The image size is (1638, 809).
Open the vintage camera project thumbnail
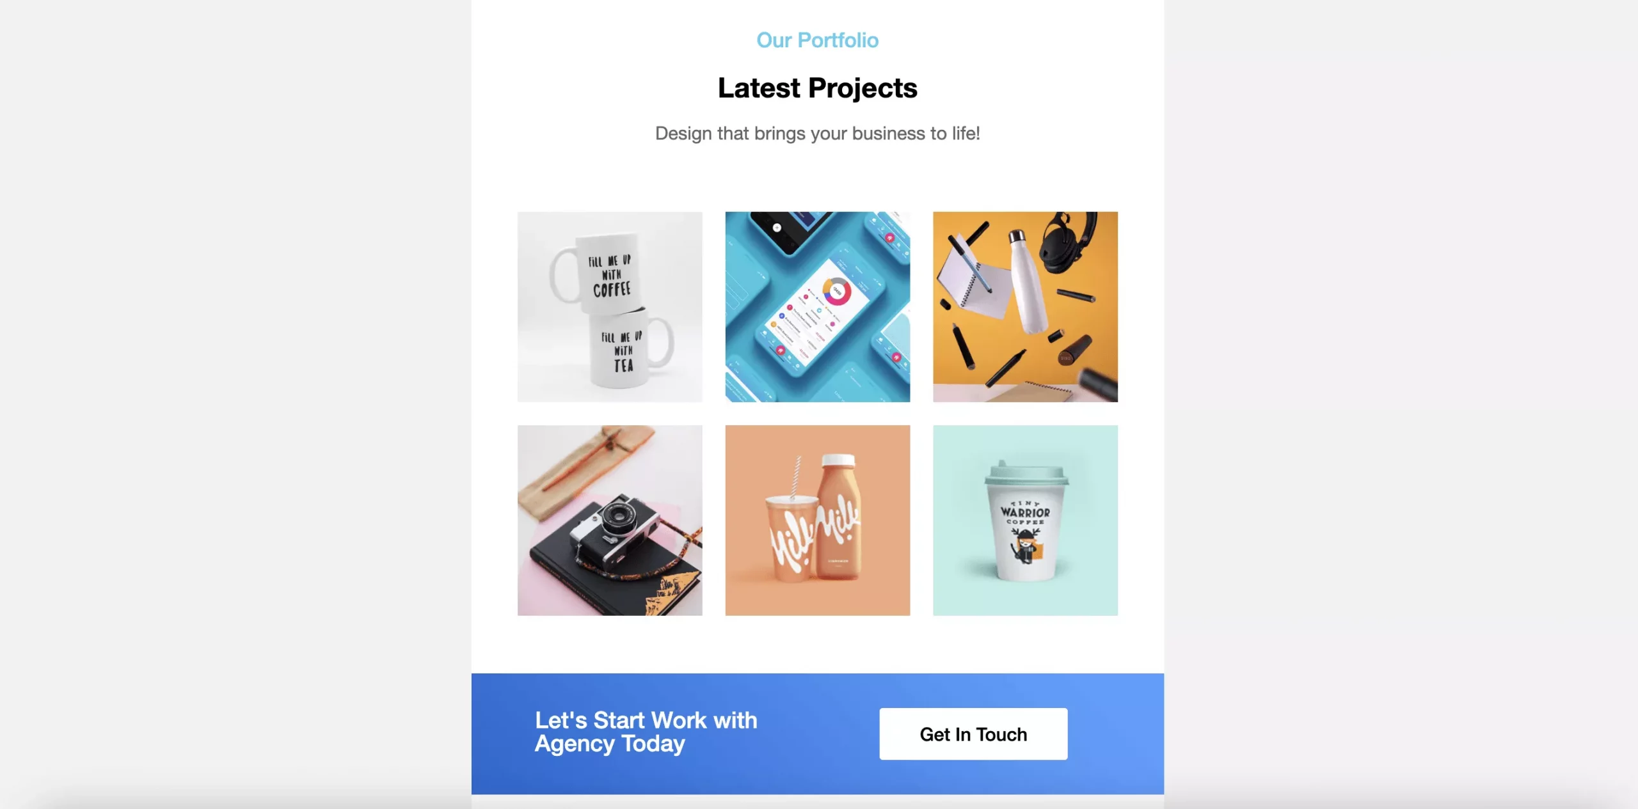pos(610,521)
